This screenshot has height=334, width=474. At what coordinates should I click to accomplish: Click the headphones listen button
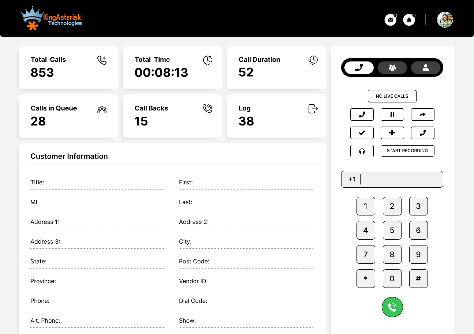[x=362, y=151]
